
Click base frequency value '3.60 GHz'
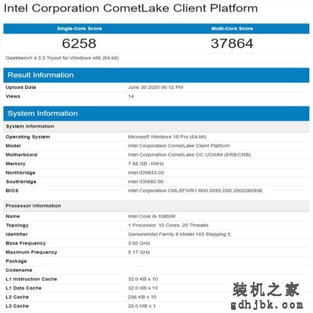click(x=139, y=243)
